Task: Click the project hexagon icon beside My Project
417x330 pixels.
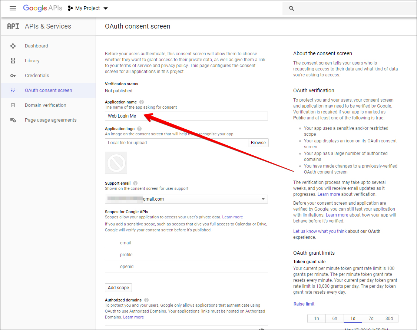Action: pos(70,8)
